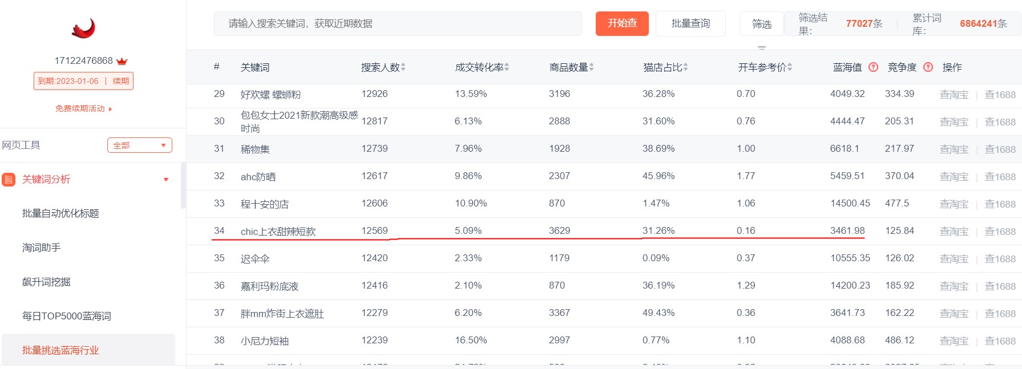Click the 蓝海值 help question icon
This screenshot has width=1022, height=369.
tap(873, 67)
